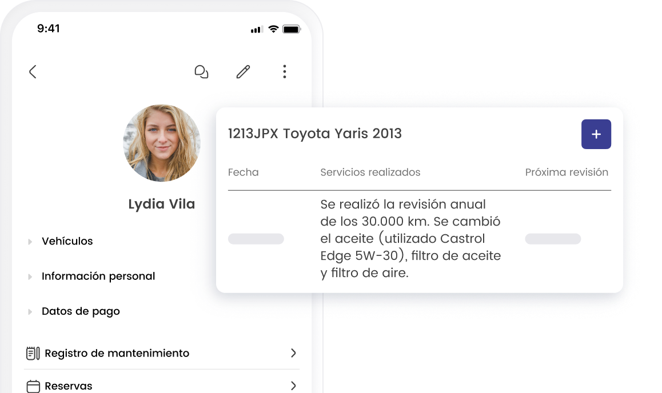Click the Próxima revisión column header
This screenshot has height=393, width=662.
567,172
